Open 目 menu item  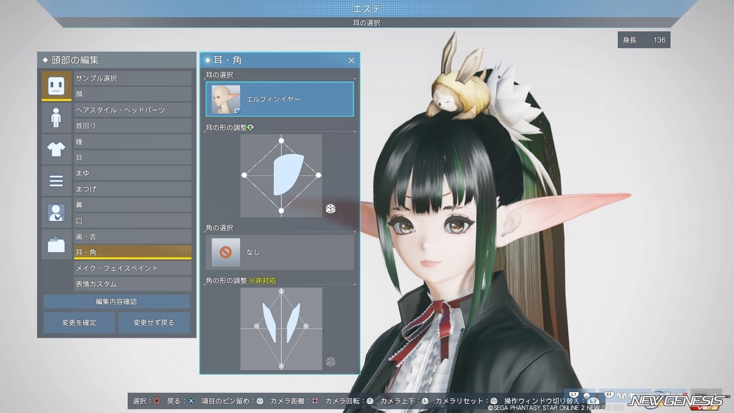click(x=133, y=157)
